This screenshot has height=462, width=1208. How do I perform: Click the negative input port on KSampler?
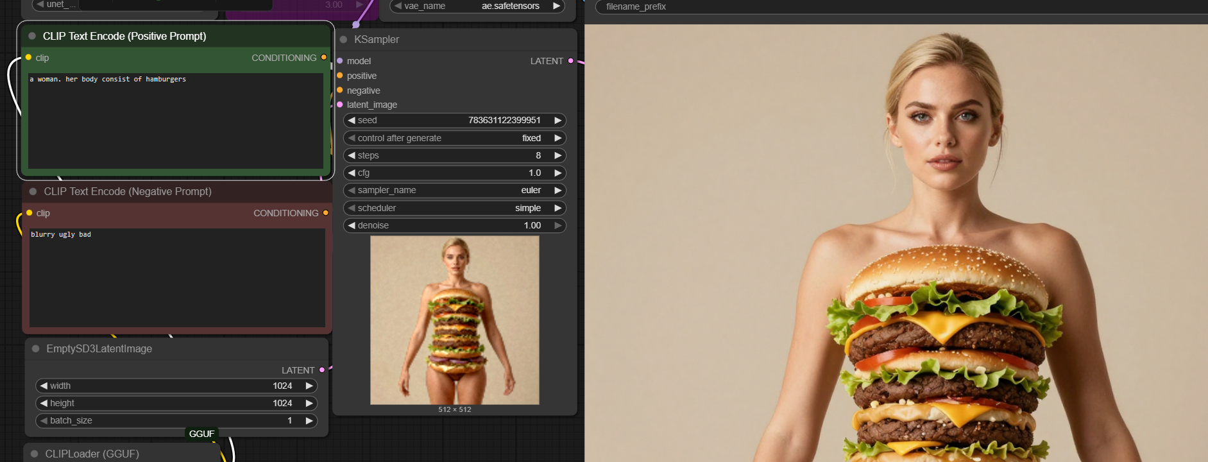pyautogui.click(x=340, y=90)
